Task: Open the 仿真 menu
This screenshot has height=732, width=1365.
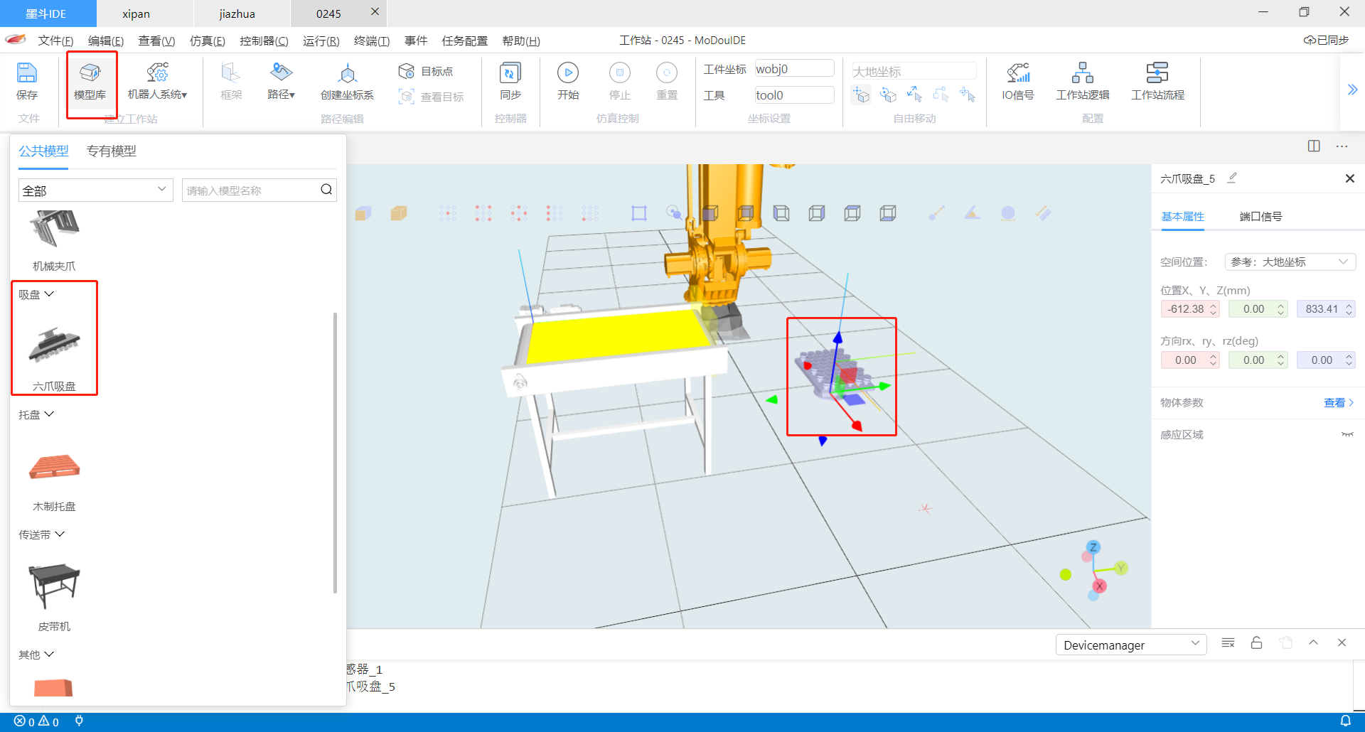Action: (x=207, y=41)
